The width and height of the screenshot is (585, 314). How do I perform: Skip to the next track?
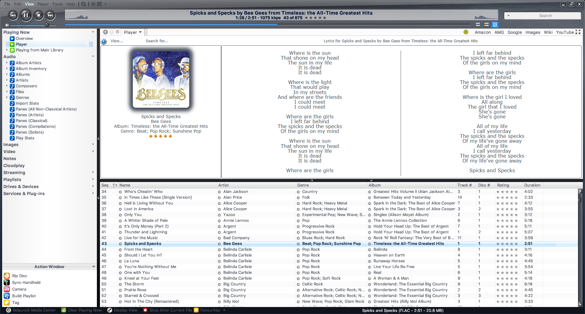point(51,15)
